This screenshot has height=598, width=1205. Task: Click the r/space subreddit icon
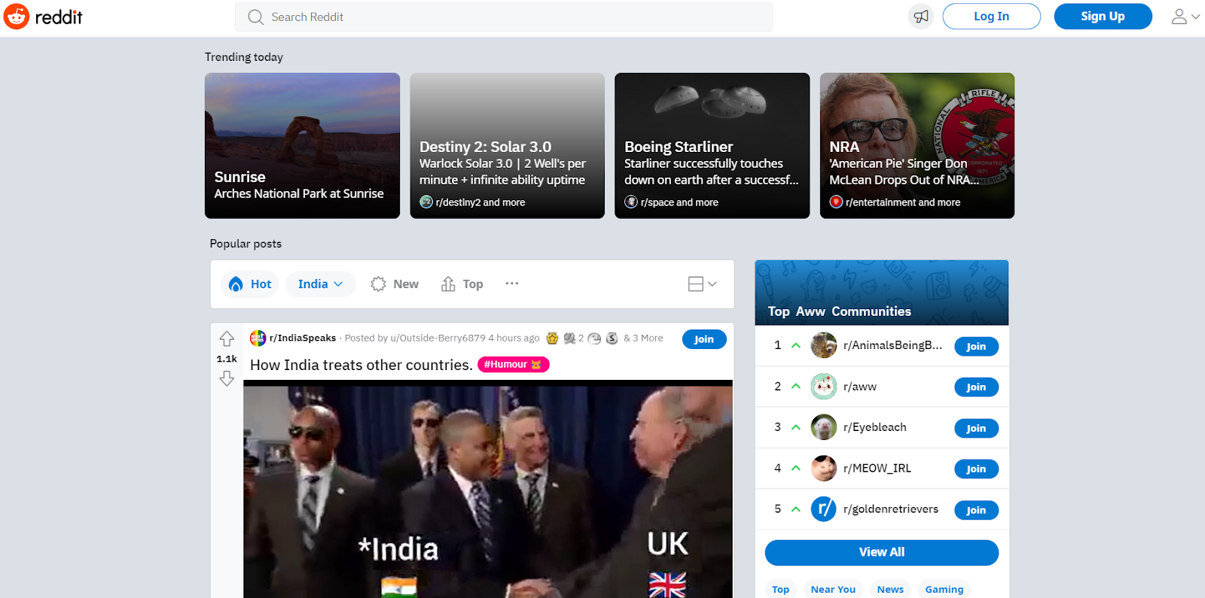pos(631,202)
